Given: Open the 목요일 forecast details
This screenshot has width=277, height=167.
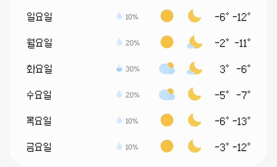Looking at the screenshot, I should click(x=138, y=121).
